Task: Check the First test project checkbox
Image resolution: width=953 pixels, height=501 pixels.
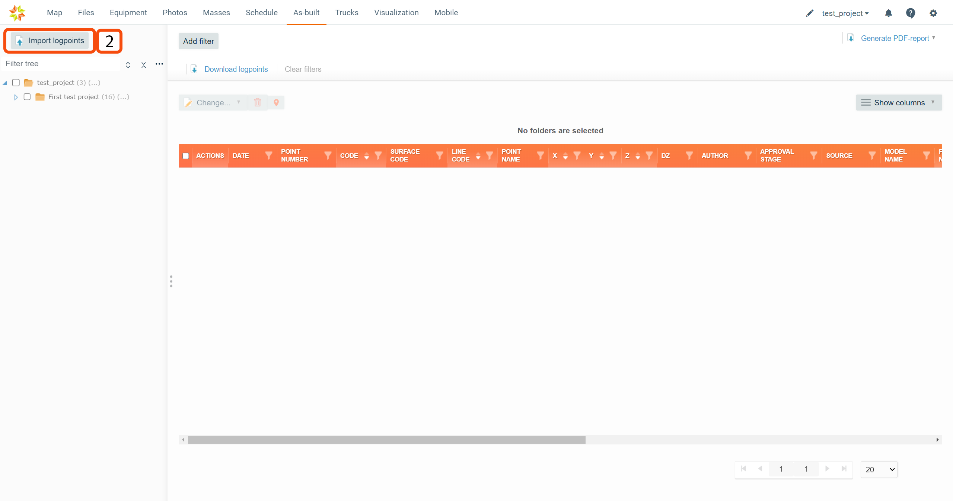Action: [27, 97]
